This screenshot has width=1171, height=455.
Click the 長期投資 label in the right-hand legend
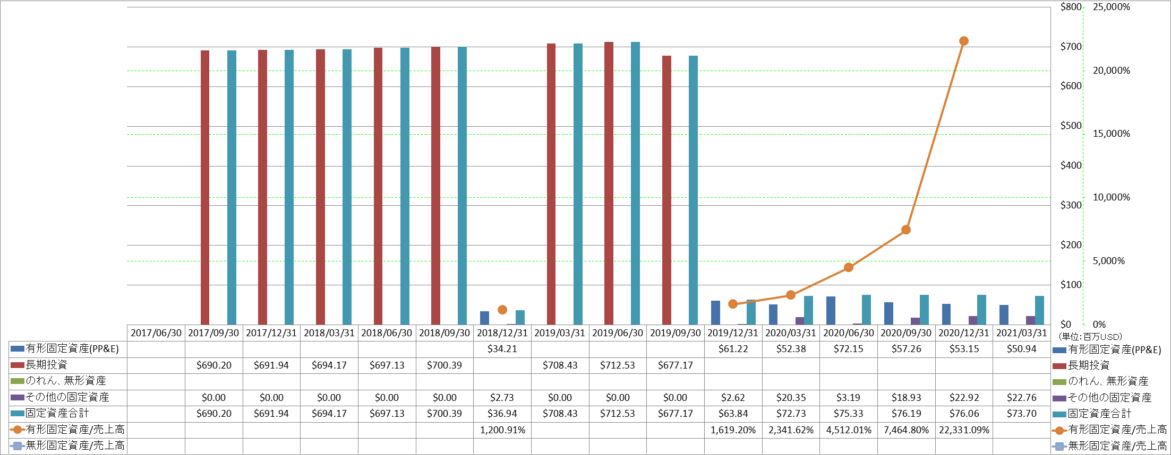point(1089,365)
